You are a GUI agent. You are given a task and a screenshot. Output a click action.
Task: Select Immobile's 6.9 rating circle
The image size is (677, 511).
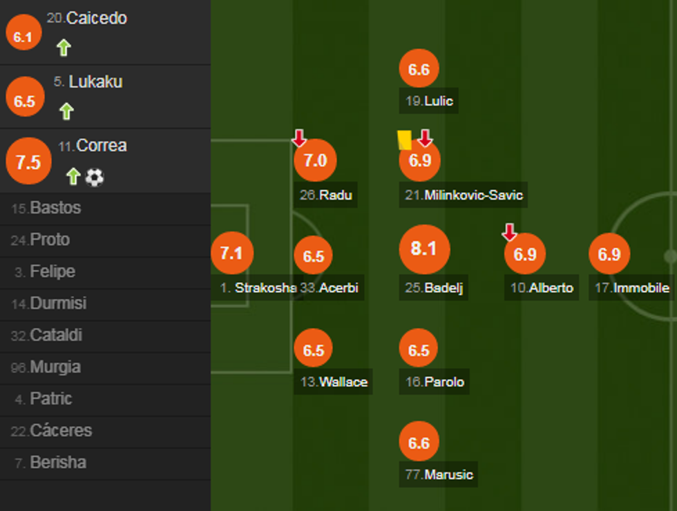(609, 255)
